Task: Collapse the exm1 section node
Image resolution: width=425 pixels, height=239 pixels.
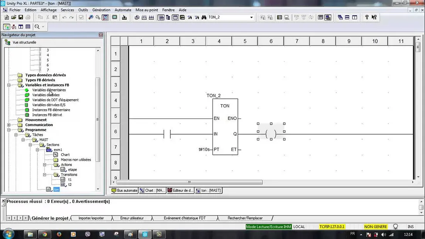Action: click(x=37, y=149)
